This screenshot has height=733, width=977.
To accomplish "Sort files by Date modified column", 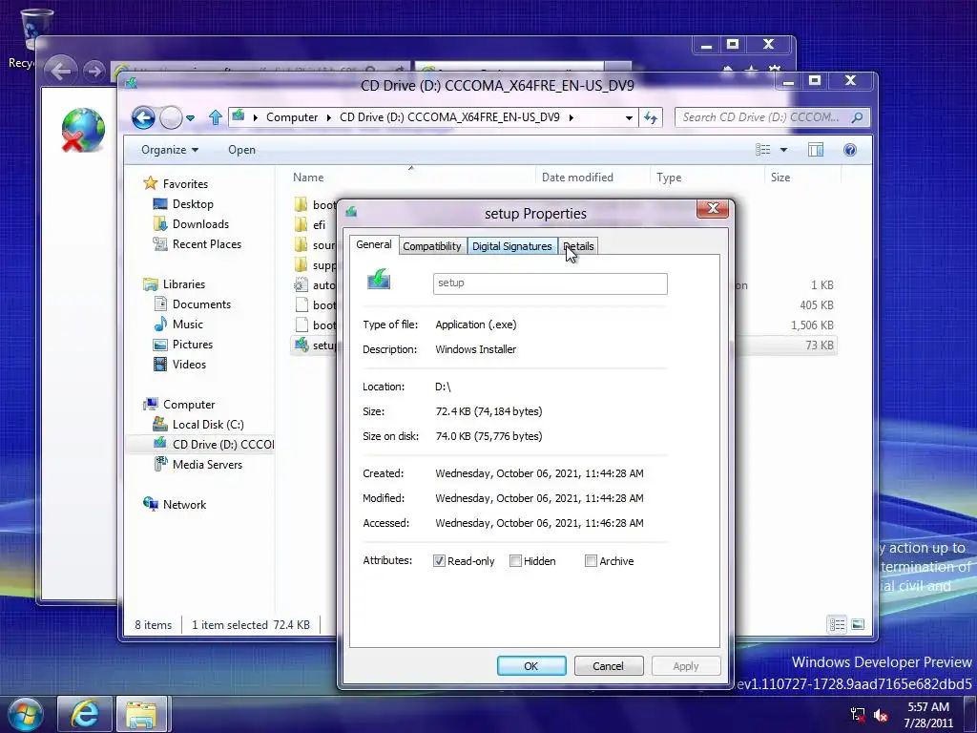I will click(577, 177).
